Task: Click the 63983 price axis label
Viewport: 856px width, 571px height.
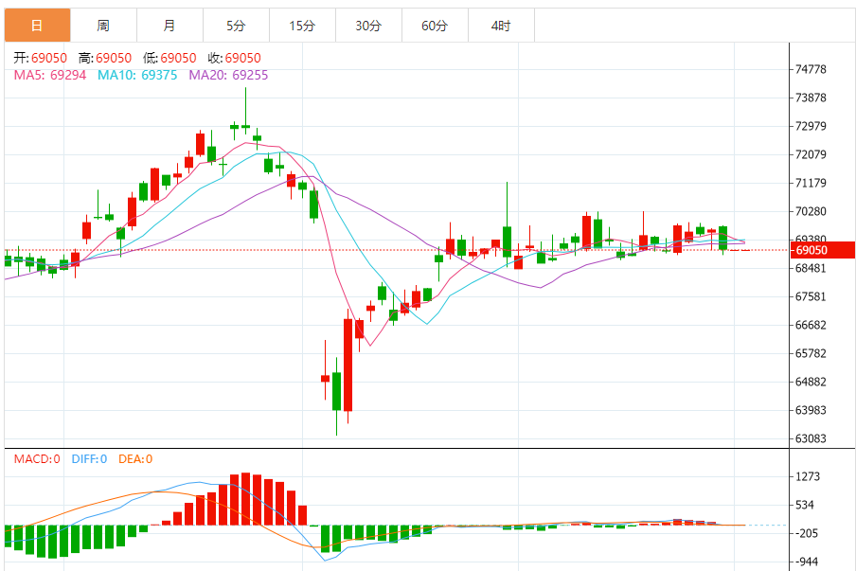Action: 811,410
